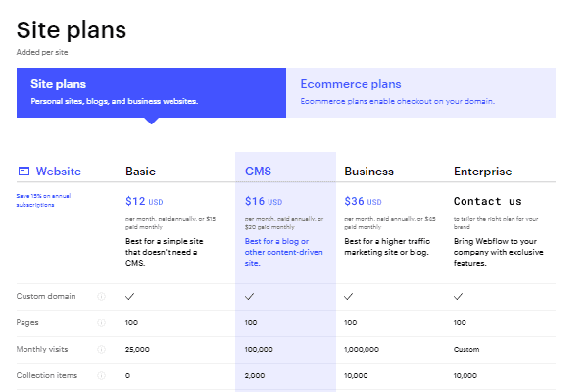Click the 2,000 collection items value
Image resolution: width=588 pixels, height=392 pixels.
[255, 375]
